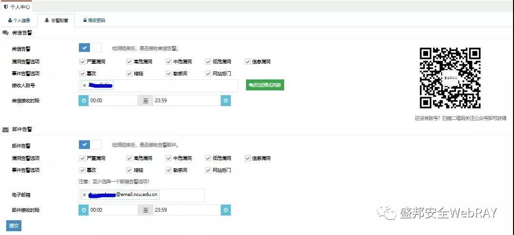Click the user icon on 个人信息 tab

point(10,20)
